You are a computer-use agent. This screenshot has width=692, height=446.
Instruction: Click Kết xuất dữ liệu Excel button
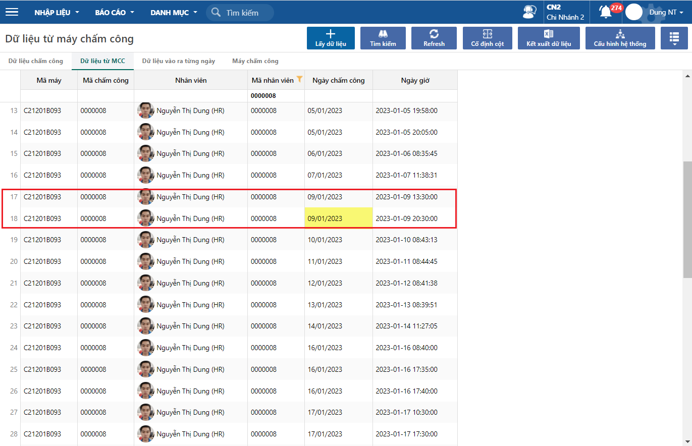point(549,38)
